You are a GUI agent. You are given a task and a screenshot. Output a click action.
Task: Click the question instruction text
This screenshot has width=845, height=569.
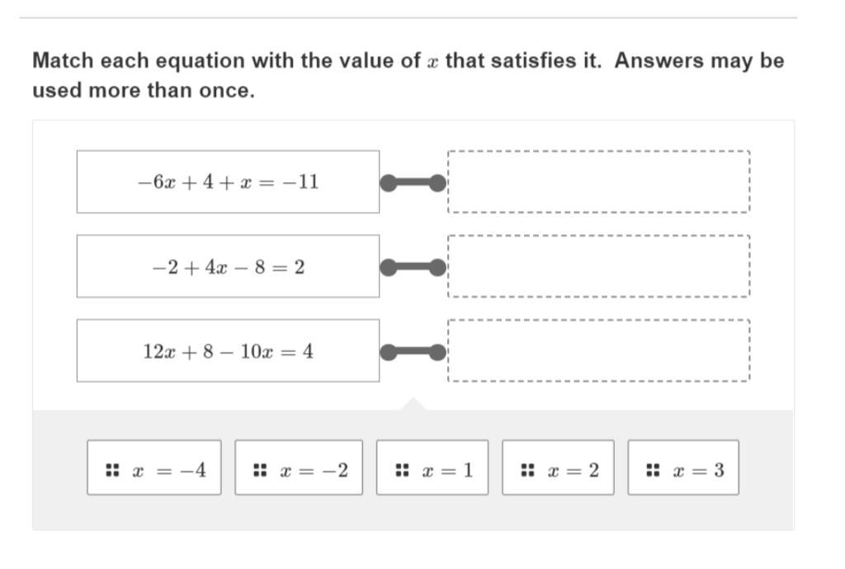tap(408, 75)
